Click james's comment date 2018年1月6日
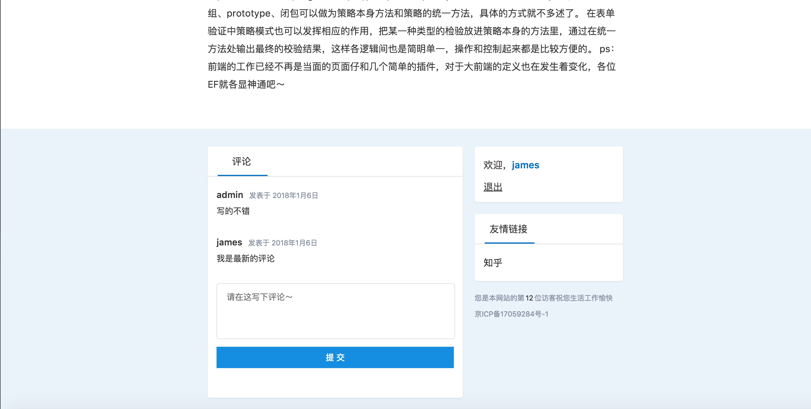Screen dimensions: 811x409 coord(294,243)
